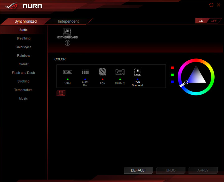
Task: Click the hue ring slider handle
Action: coord(182,85)
